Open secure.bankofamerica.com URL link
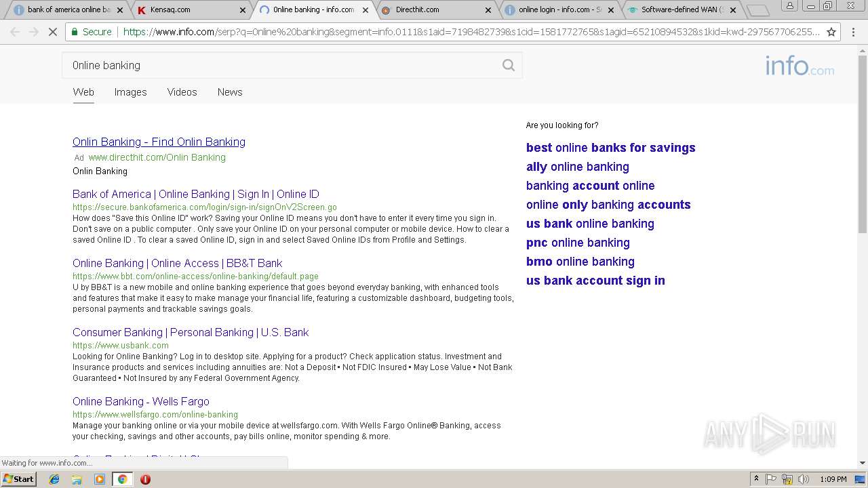This screenshot has height=488, width=868. point(205,207)
